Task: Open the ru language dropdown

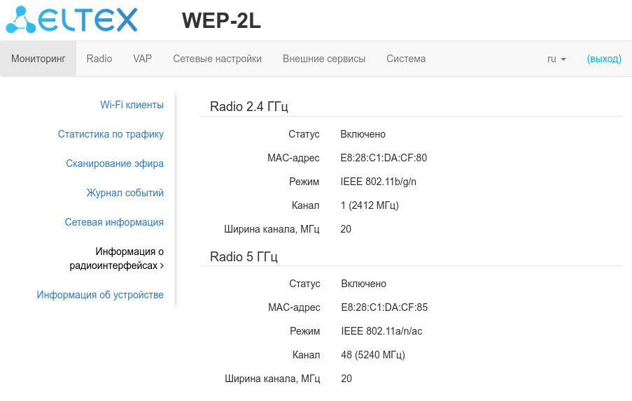Action: coord(556,59)
